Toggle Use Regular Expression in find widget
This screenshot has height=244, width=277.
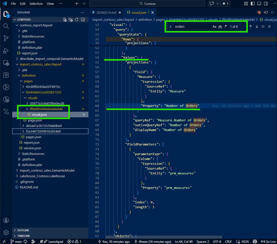[226, 26]
